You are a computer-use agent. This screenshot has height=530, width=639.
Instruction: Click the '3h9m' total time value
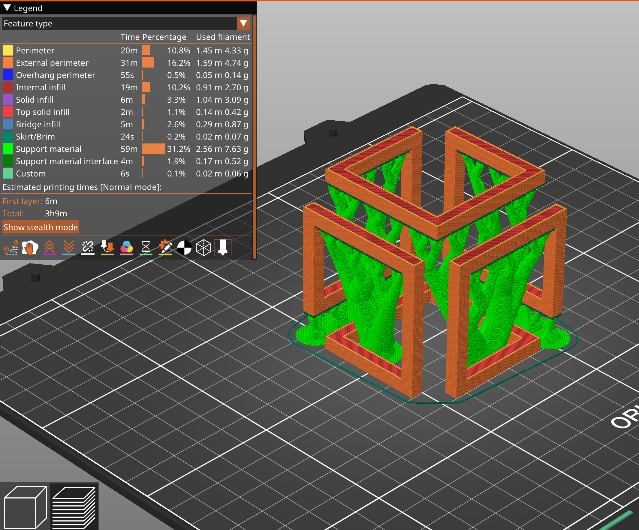[x=56, y=214]
